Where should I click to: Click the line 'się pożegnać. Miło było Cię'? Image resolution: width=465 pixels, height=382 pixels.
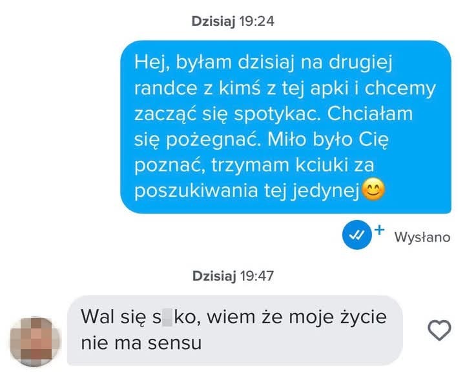[262, 139]
